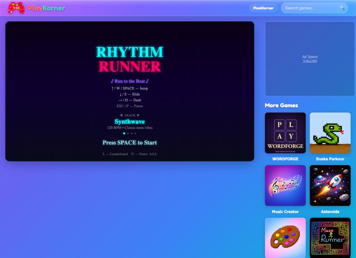Click the More Games heading
356x258 pixels.
tap(281, 105)
